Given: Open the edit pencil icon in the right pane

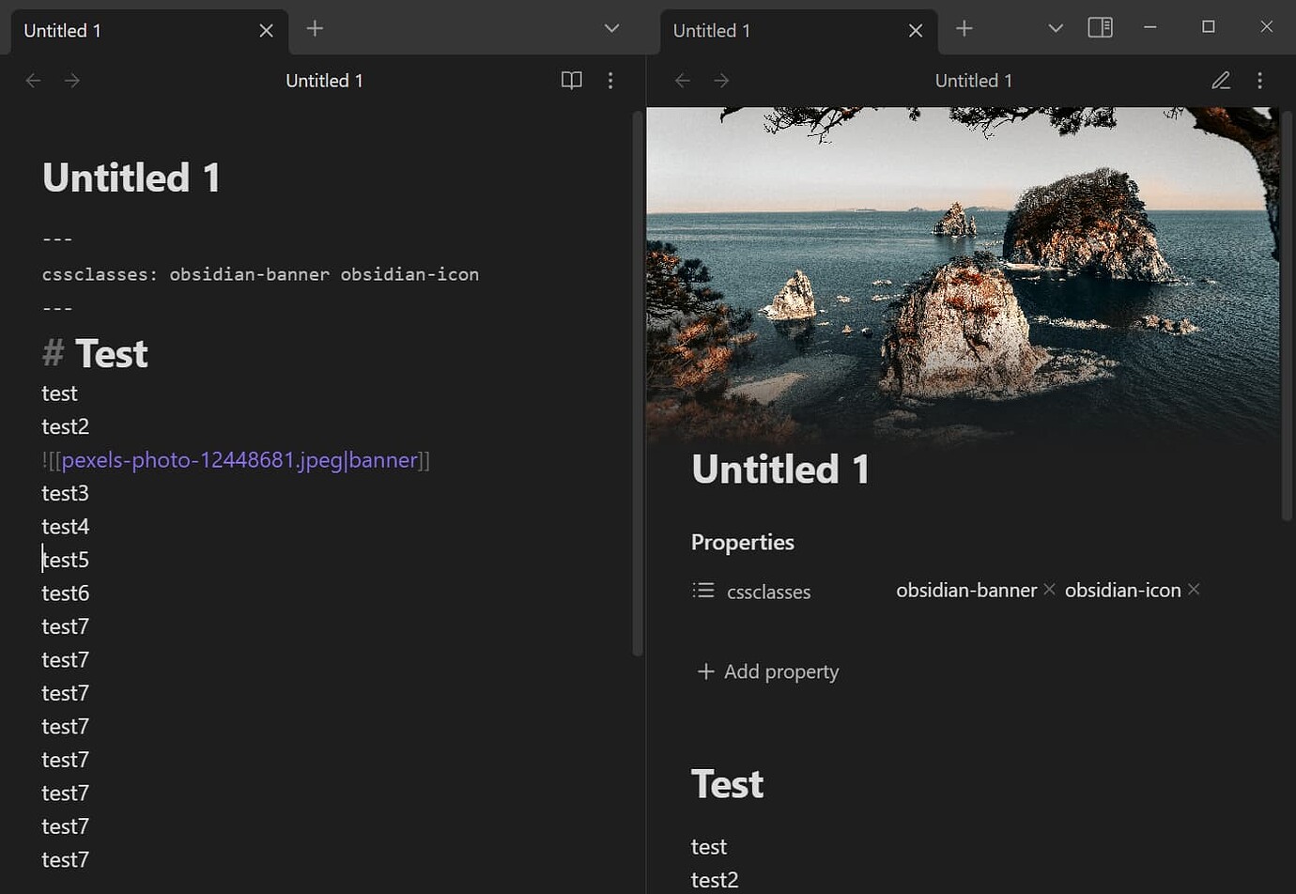Looking at the screenshot, I should (1221, 80).
